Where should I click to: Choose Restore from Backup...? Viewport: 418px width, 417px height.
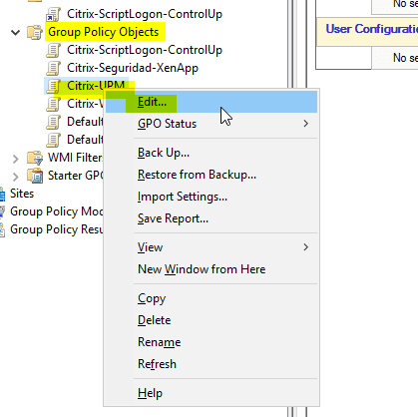[211, 175]
